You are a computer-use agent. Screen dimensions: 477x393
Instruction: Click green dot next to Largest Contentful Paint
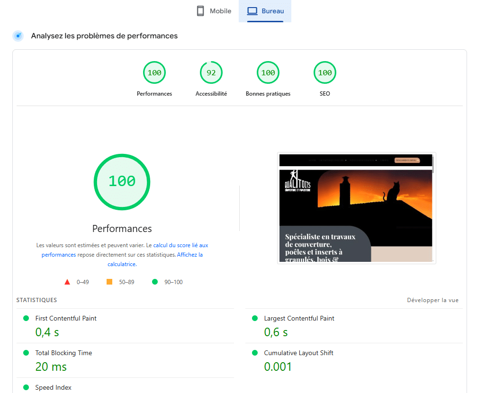tap(255, 318)
